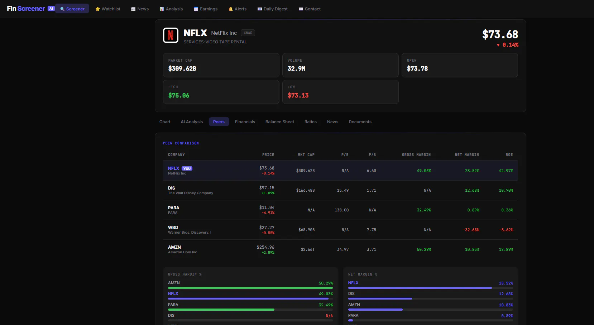594x325 pixels.
Task: Open the AMZN peer row
Action: tap(340, 249)
